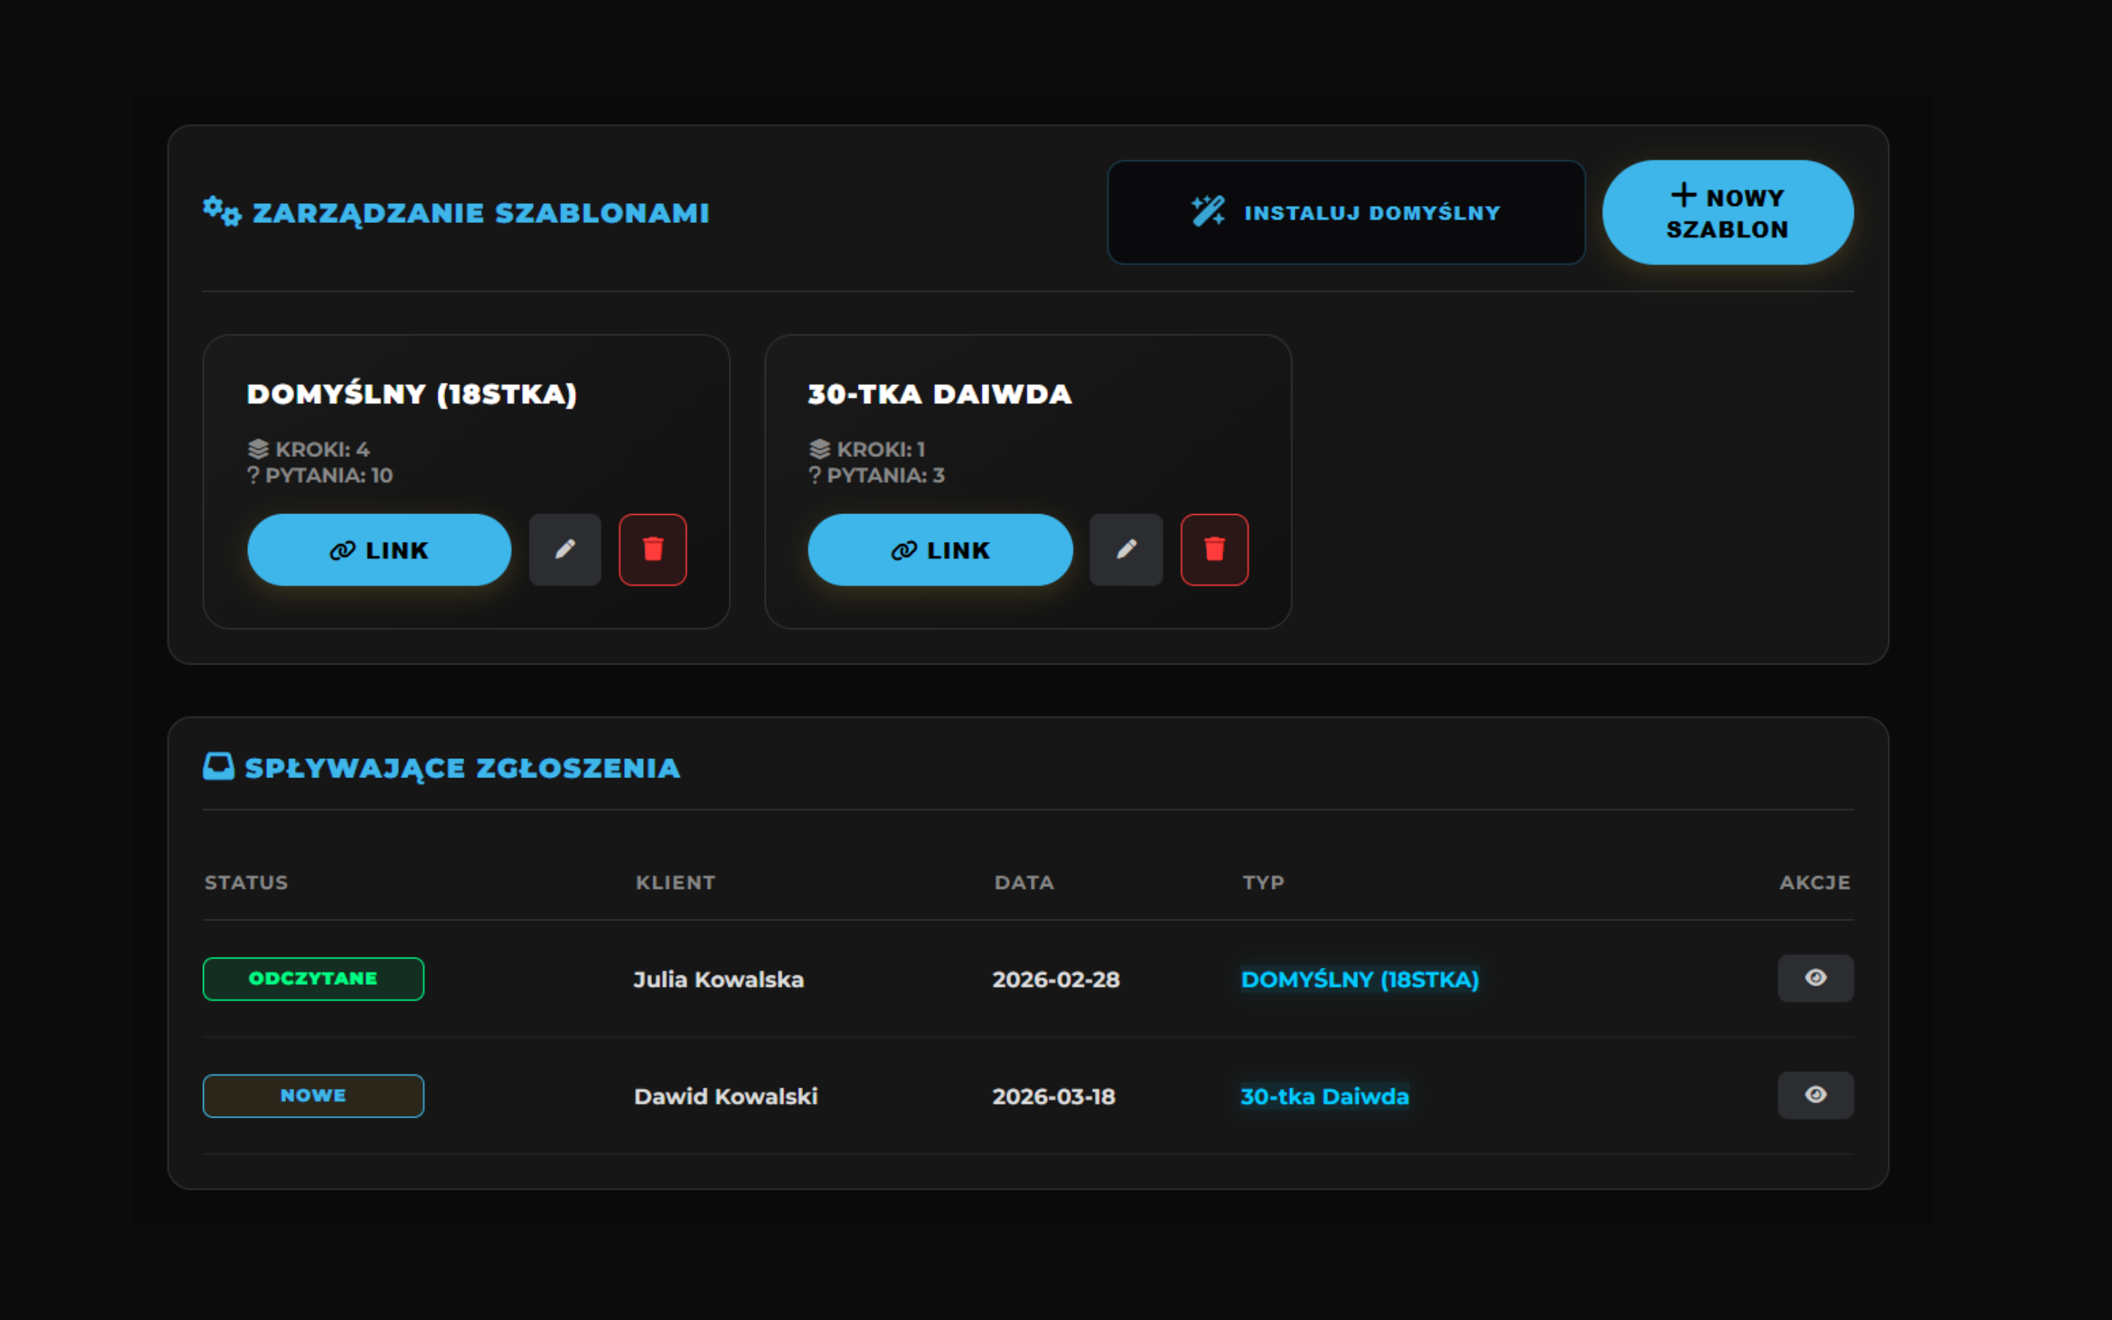View Dawid Kowalski's submission with eye icon

[1815, 1095]
